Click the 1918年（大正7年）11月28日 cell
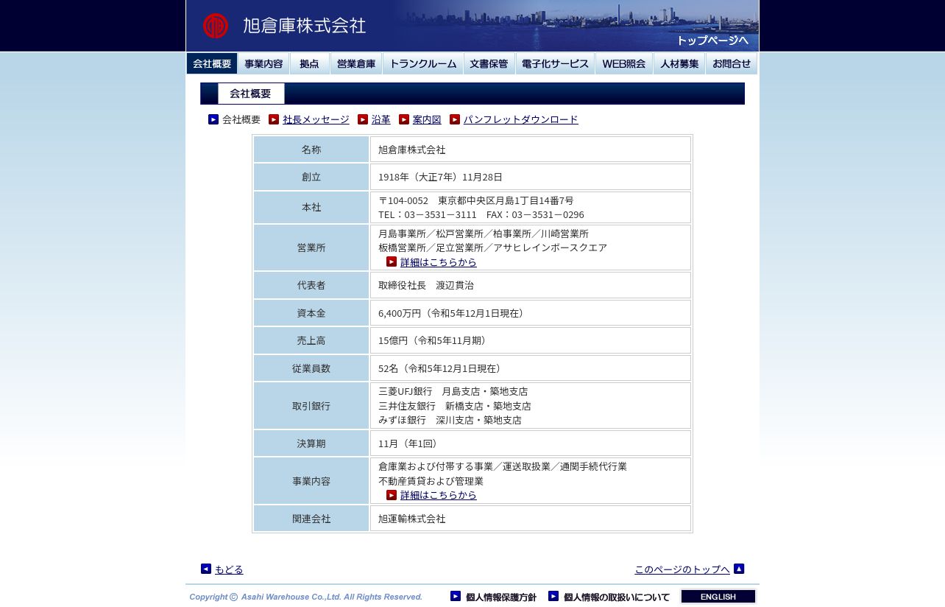 [531, 177]
